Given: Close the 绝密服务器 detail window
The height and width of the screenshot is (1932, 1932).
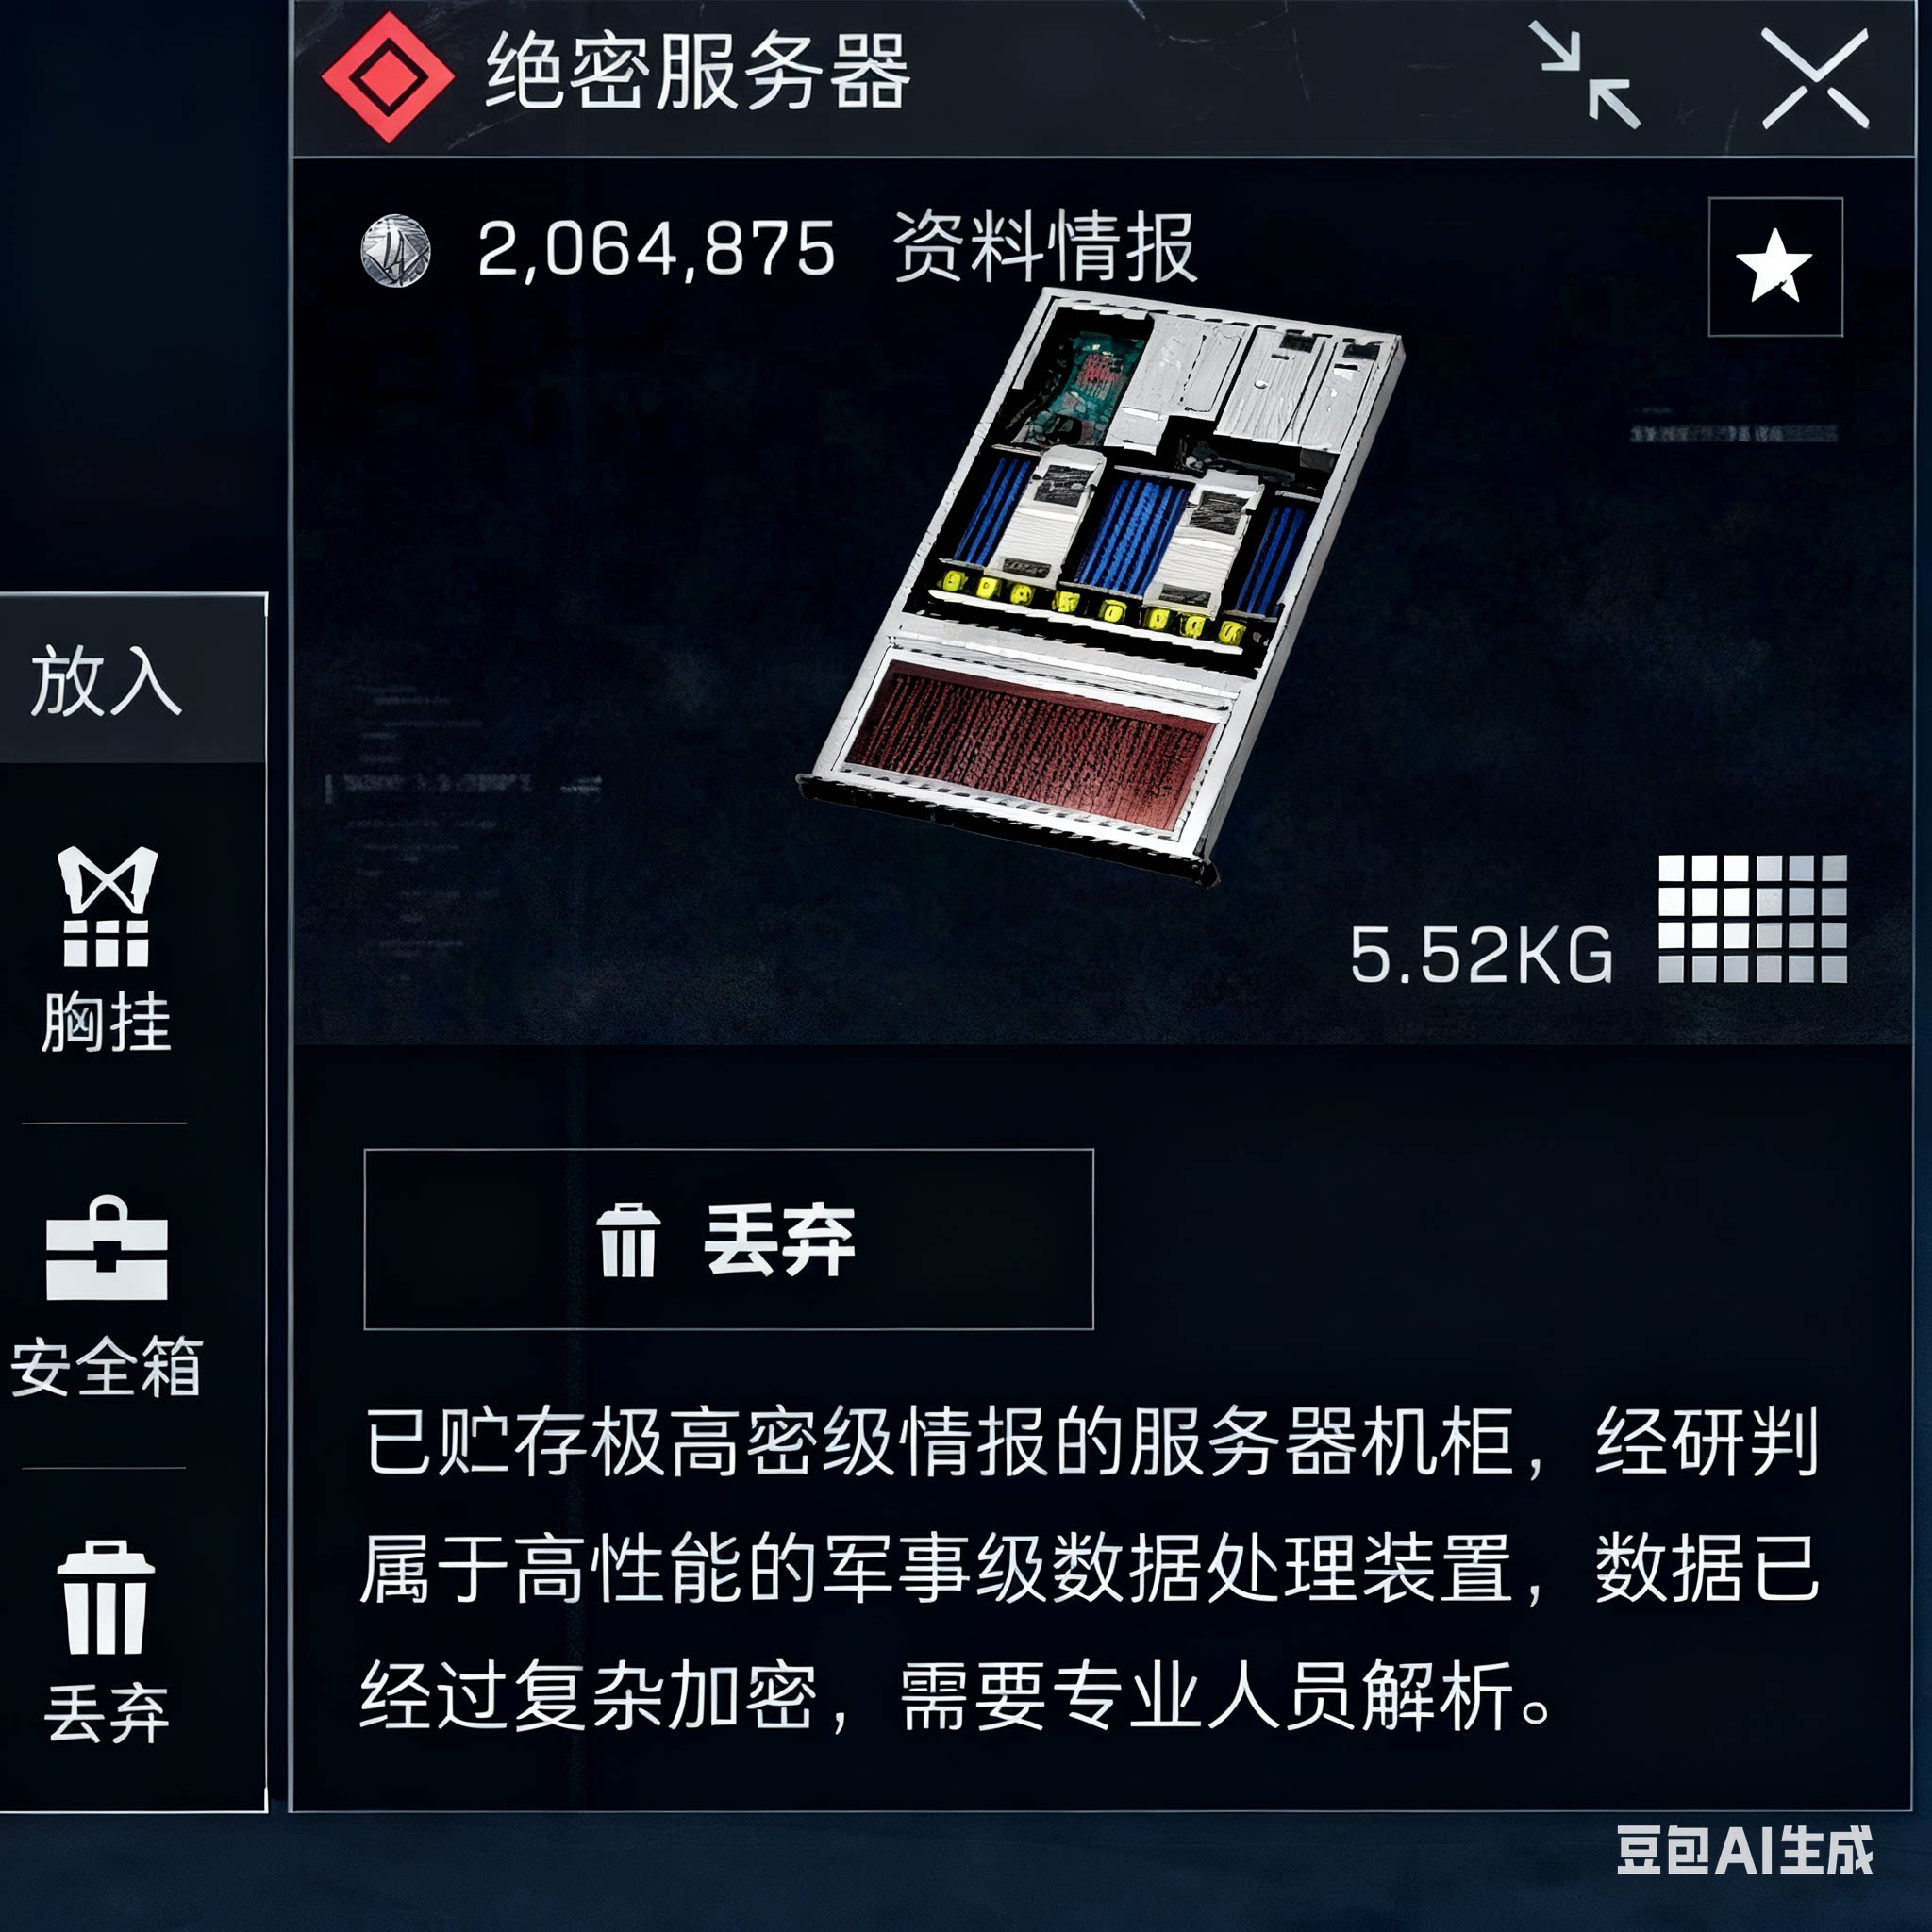Looking at the screenshot, I should tap(1815, 78).
